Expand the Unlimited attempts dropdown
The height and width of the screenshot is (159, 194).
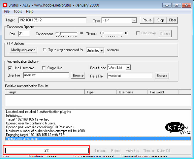tap(101, 51)
